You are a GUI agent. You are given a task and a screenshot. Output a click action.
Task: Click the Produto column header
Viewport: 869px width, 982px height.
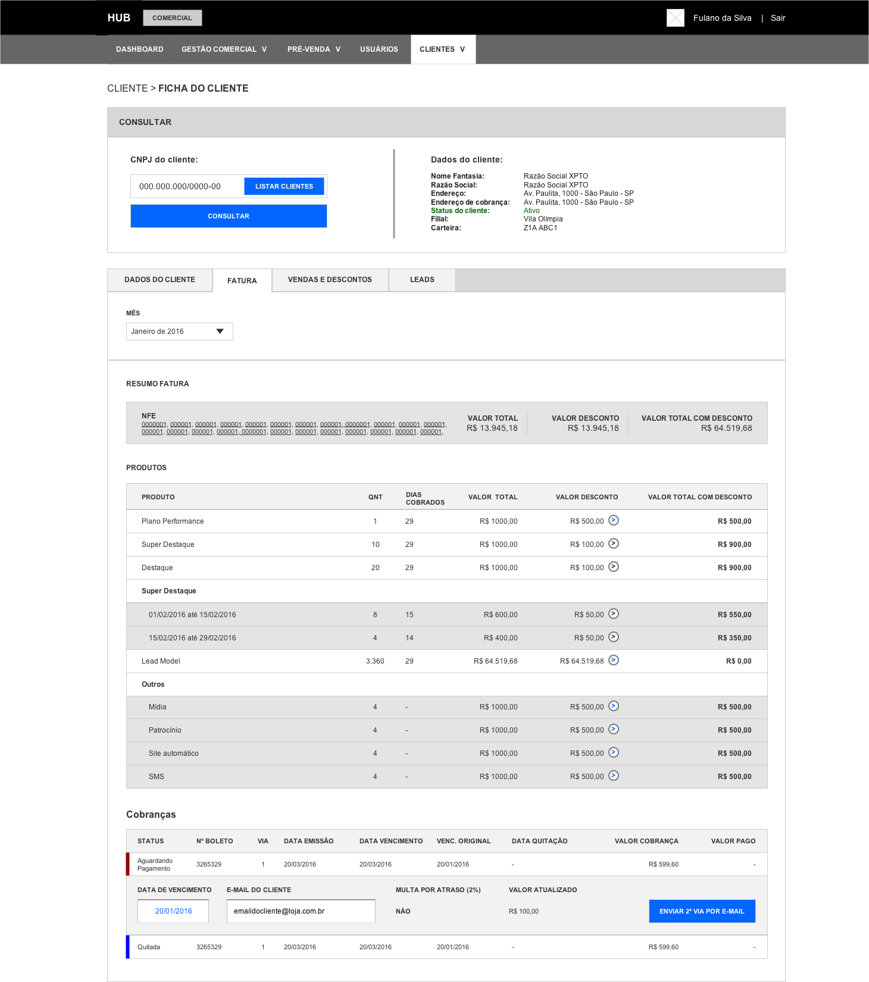click(x=158, y=497)
